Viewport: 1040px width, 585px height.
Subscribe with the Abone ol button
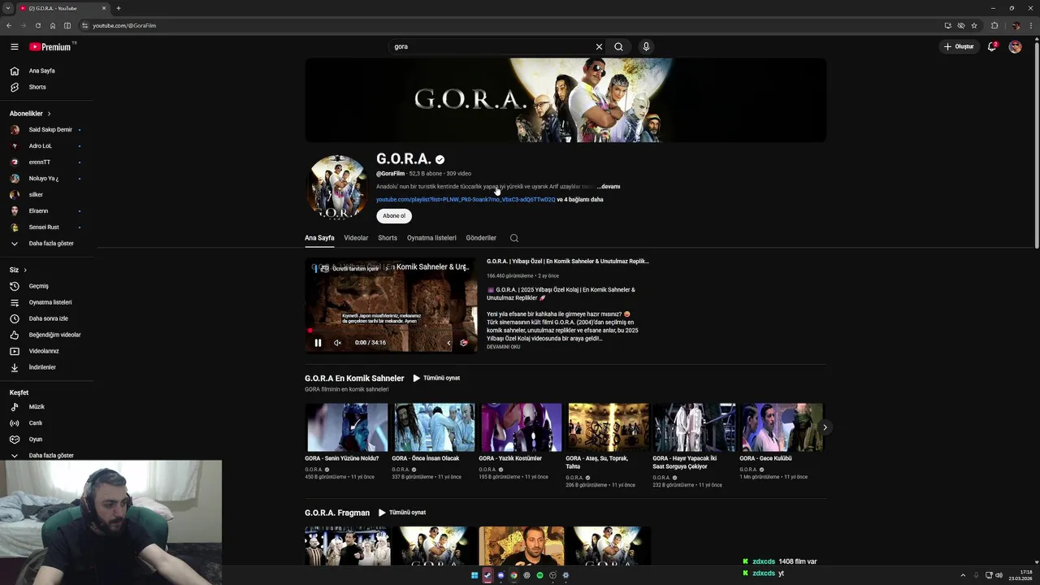tap(394, 216)
